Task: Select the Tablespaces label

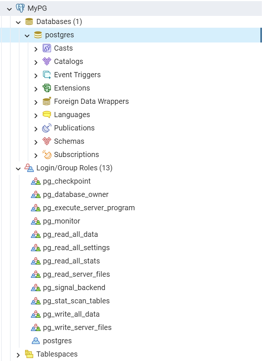Action: (57, 354)
